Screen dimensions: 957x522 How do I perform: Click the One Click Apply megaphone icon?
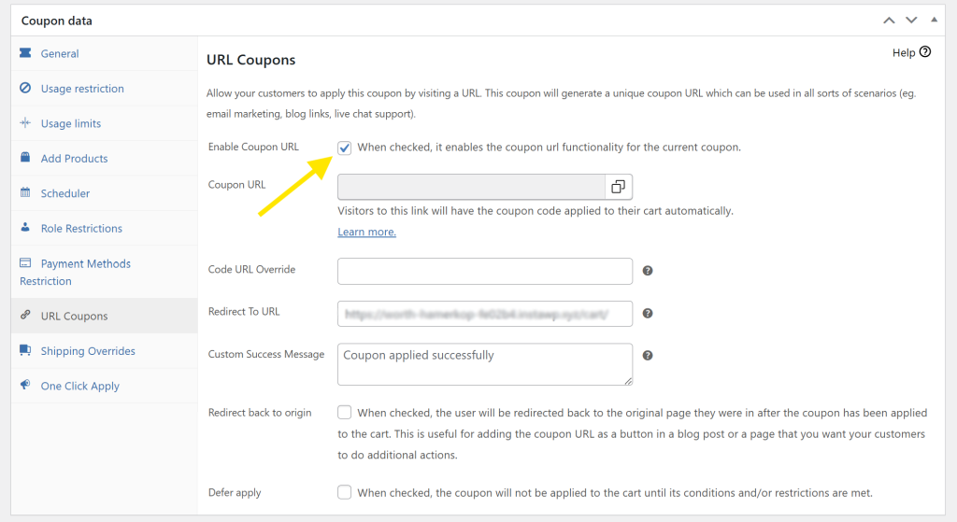[25, 385]
